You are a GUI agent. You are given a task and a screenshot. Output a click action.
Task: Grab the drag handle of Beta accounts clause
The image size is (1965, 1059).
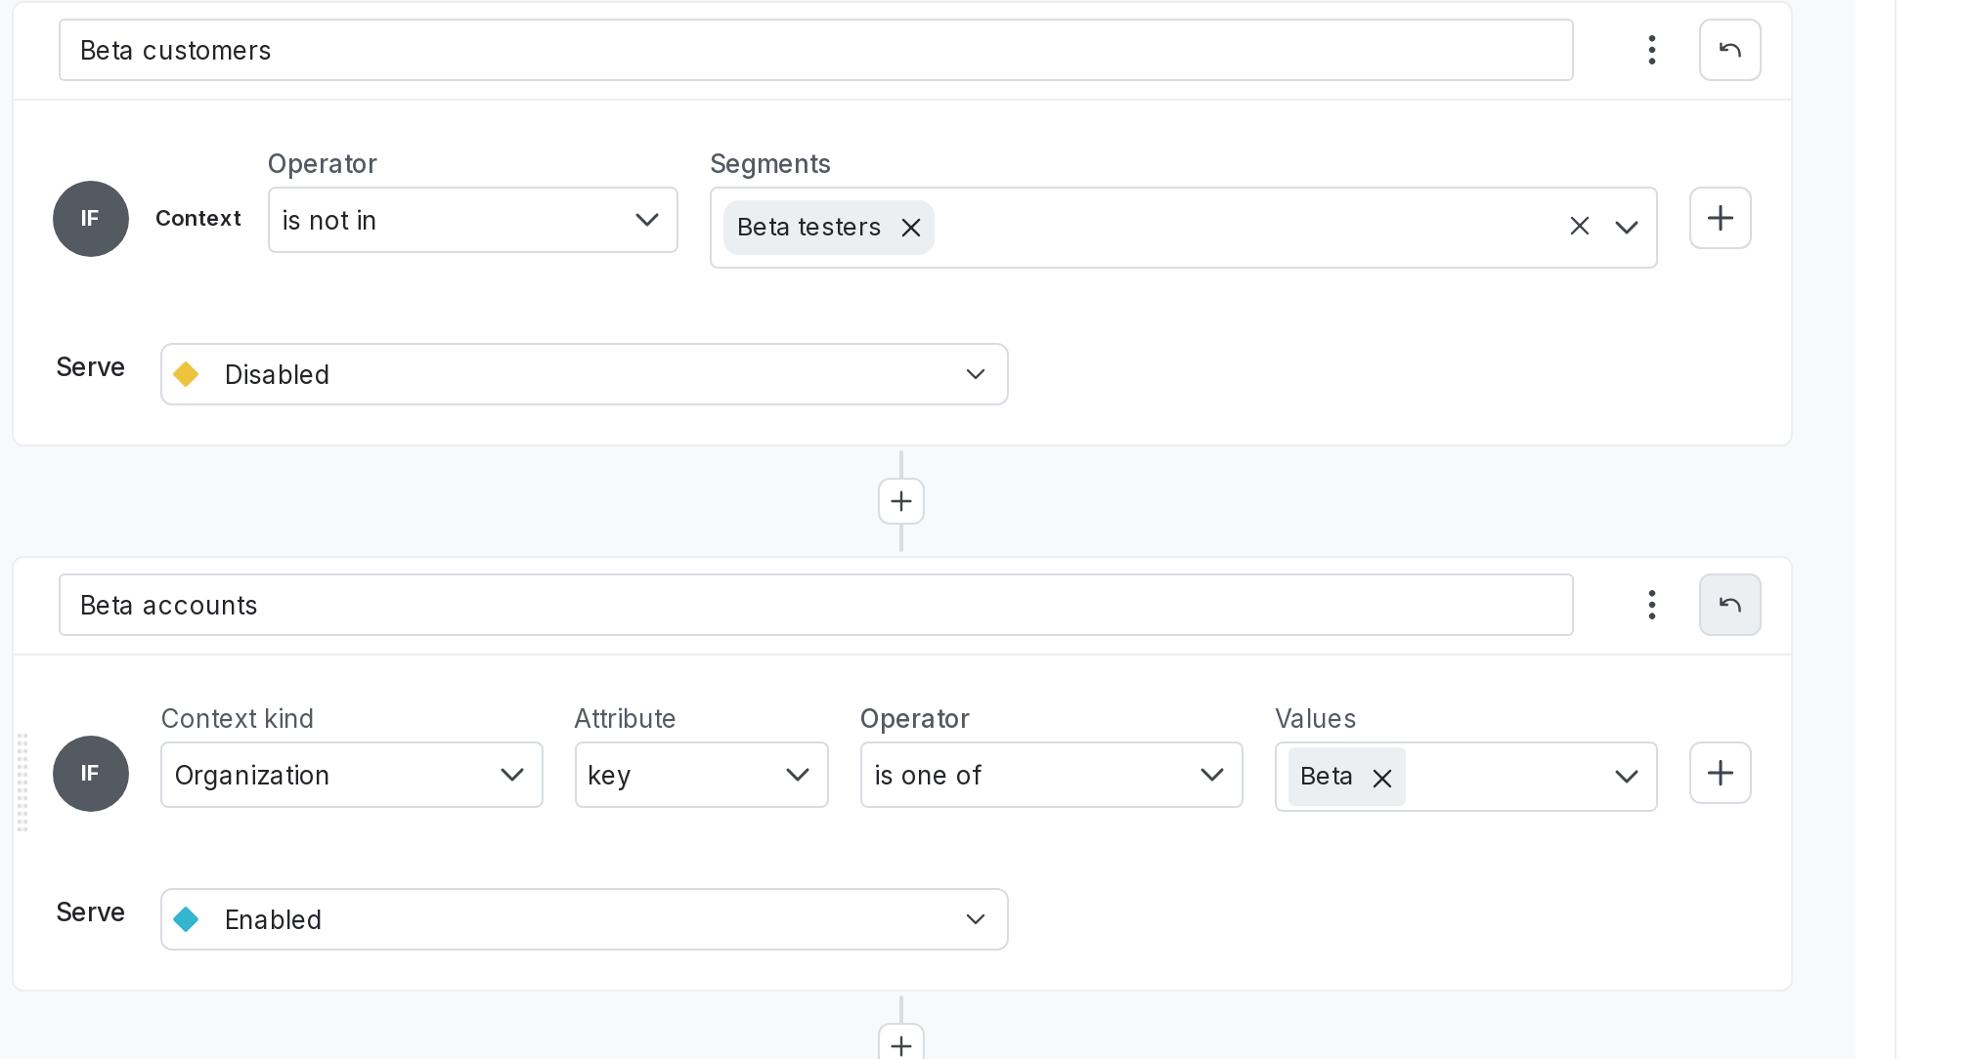point(22,782)
